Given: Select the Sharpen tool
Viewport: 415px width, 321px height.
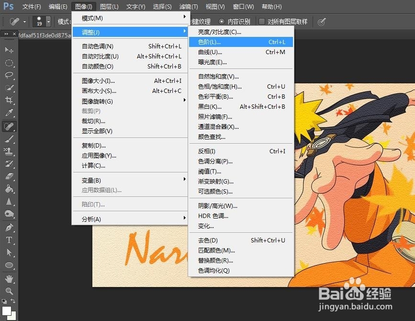Looking at the screenshot, I should 9,201.
